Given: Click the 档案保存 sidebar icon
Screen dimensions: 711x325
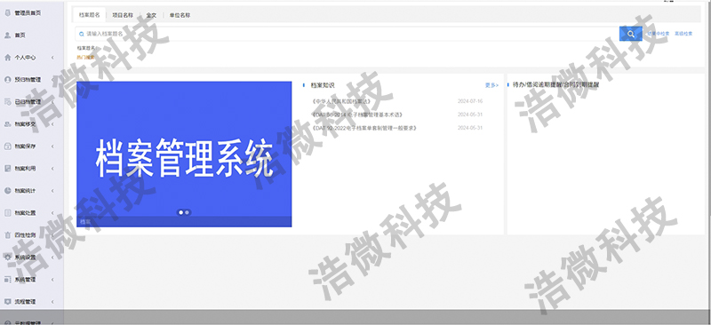Looking at the screenshot, I should coord(7,147).
